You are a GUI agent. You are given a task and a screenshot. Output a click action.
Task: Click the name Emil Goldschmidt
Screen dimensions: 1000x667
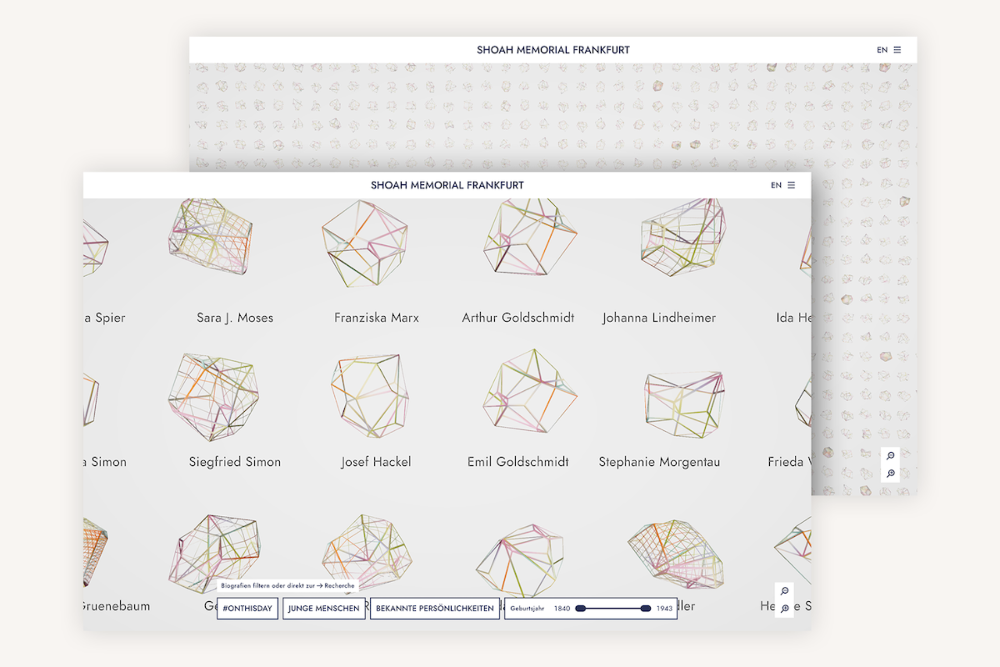[518, 462]
